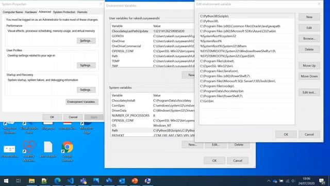
Task: Click the Move Down button
Action: click(309, 76)
